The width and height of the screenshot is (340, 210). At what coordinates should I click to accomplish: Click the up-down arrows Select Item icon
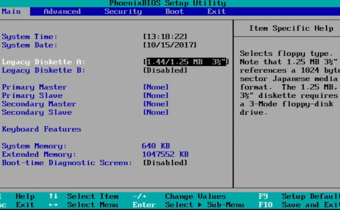53,196
